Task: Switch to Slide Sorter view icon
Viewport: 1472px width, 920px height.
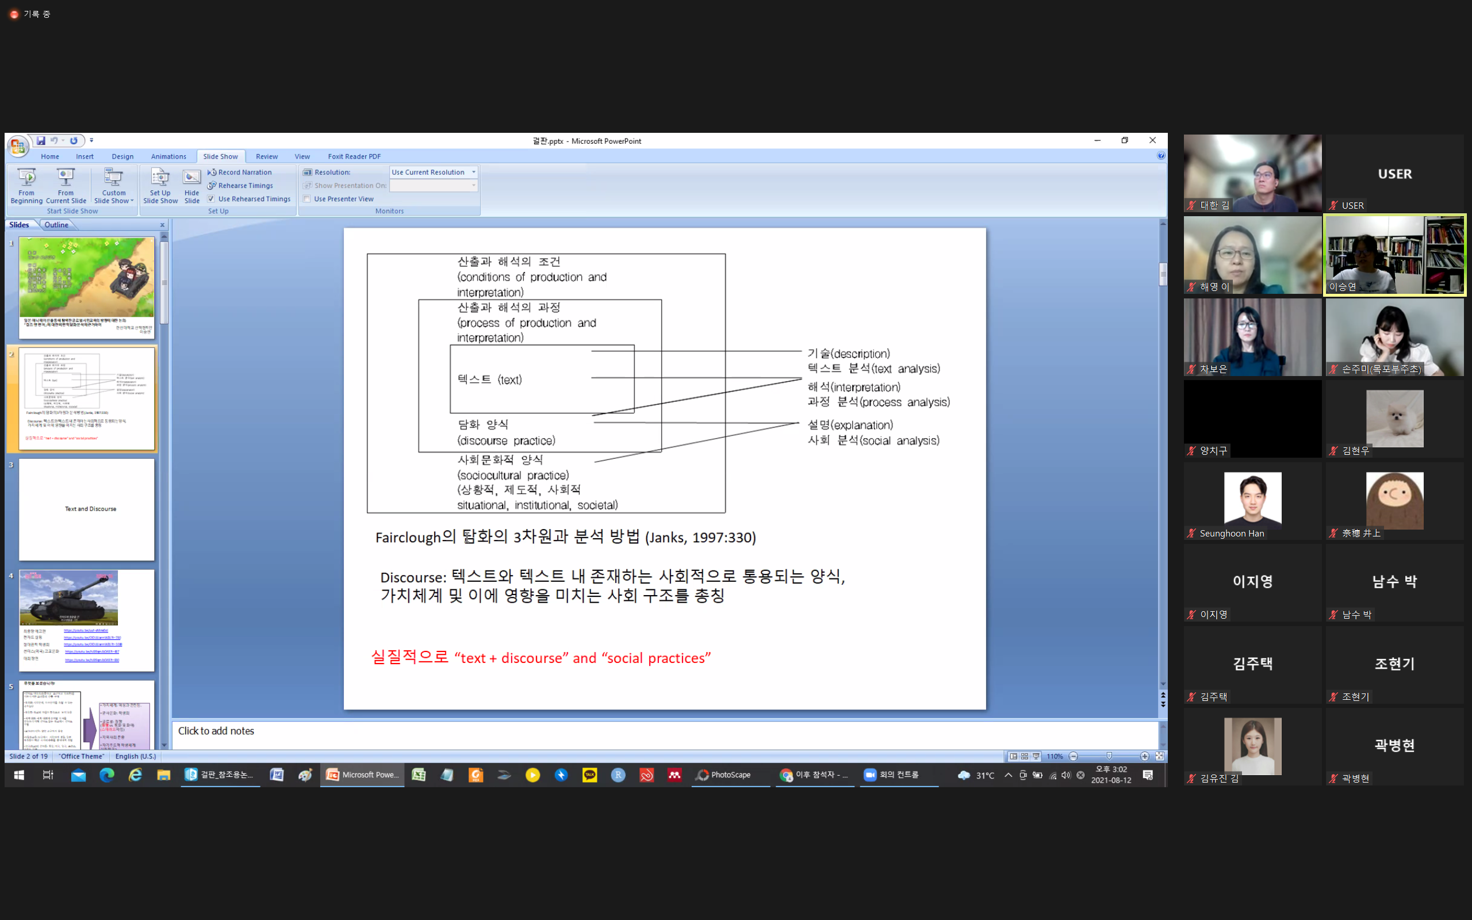Action: coord(1025,756)
